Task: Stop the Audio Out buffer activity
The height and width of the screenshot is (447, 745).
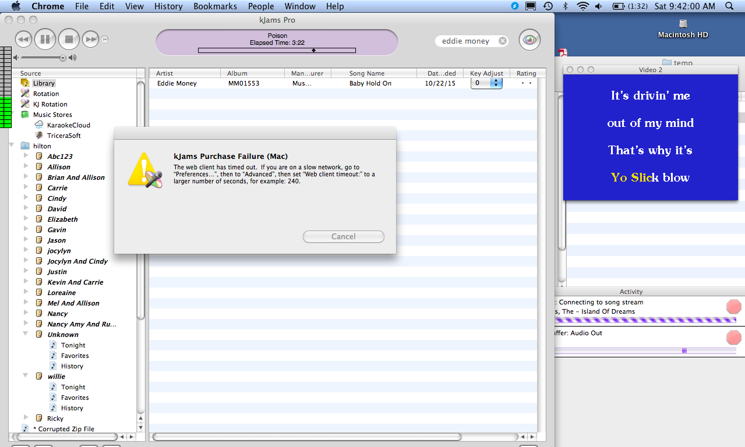Action: point(733,337)
